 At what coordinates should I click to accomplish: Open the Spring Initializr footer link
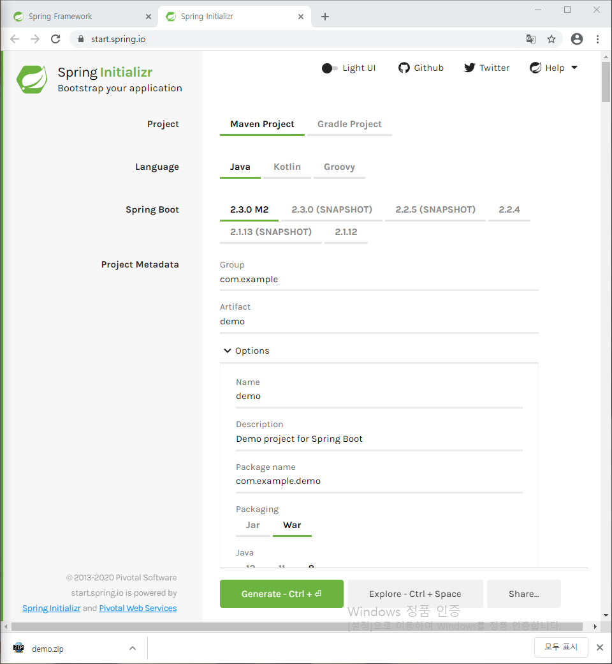pyautogui.click(x=51, y=608)
